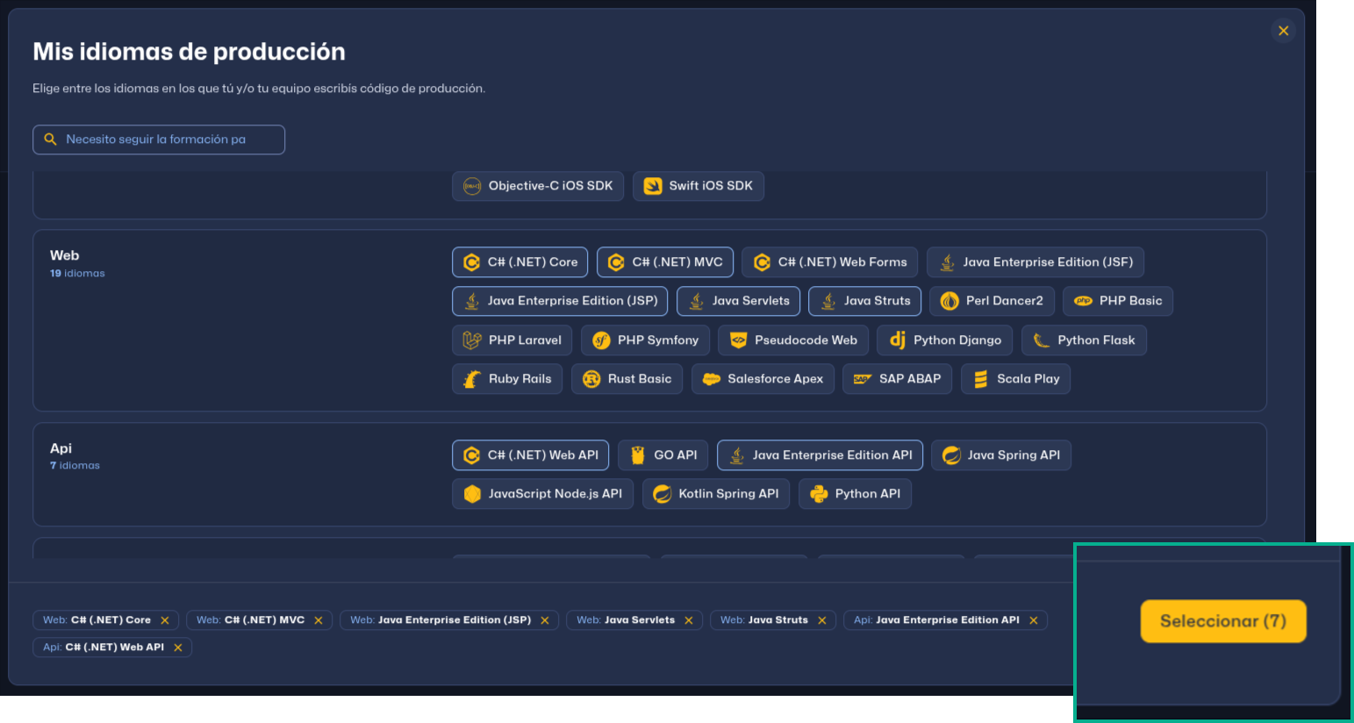Viewport: 1354px width, 723px height.
Task: Click the Seleccionar (7) button
Action: pyautogui.click(x=1223, y=621)
